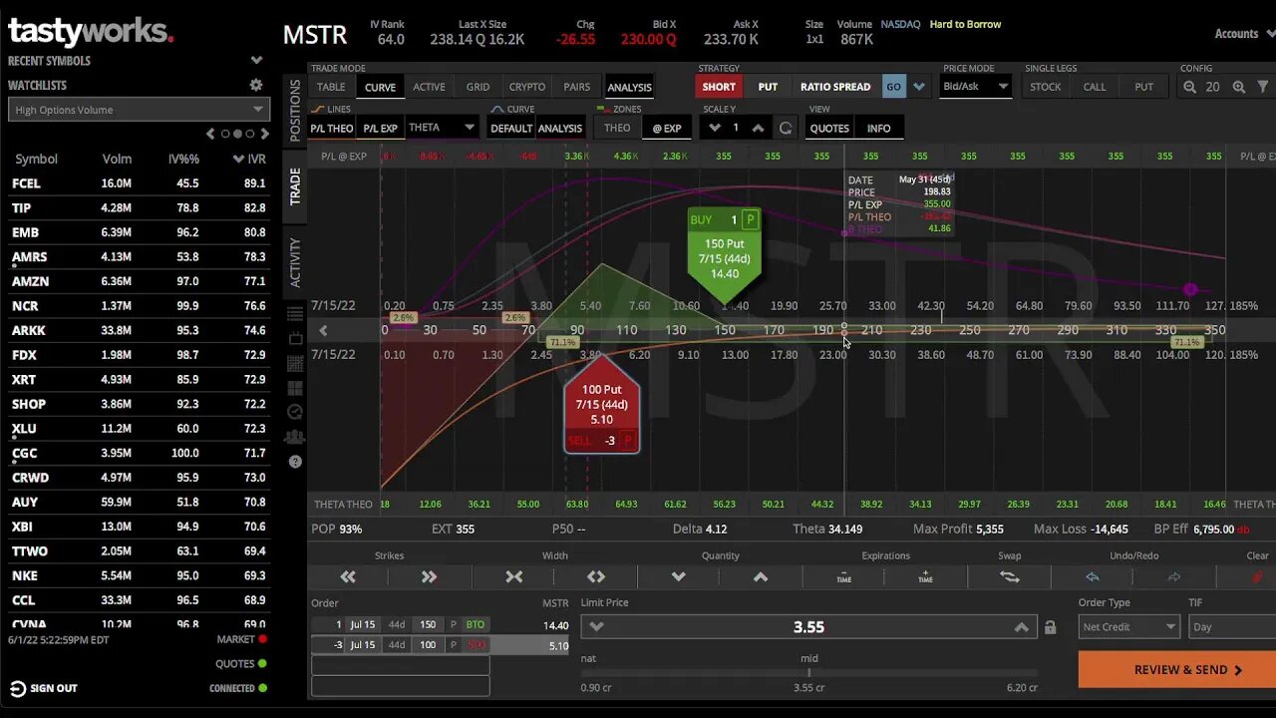Switch trade mode to Crypto
This screenshot has width=1276, height=718.
pos(526,87)
